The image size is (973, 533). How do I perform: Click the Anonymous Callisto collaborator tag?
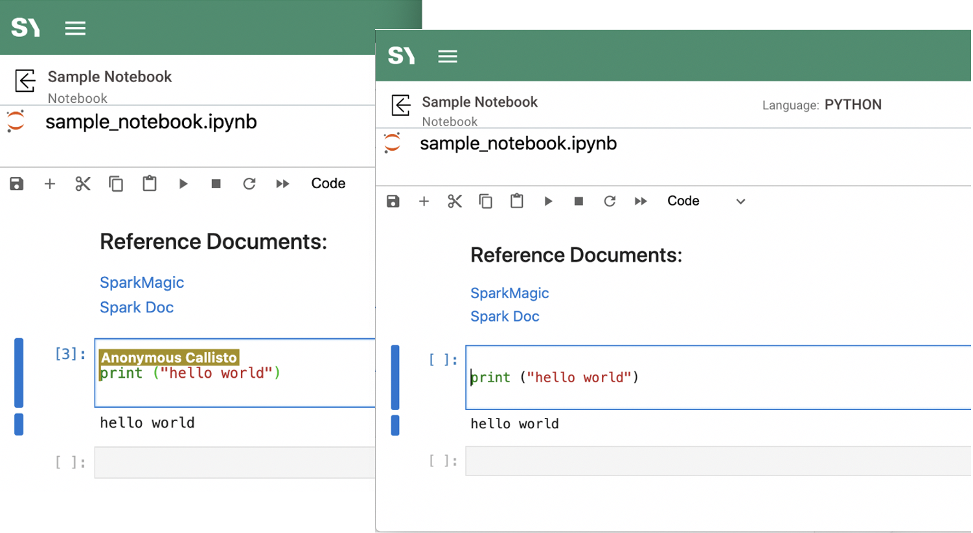[168, 357]
